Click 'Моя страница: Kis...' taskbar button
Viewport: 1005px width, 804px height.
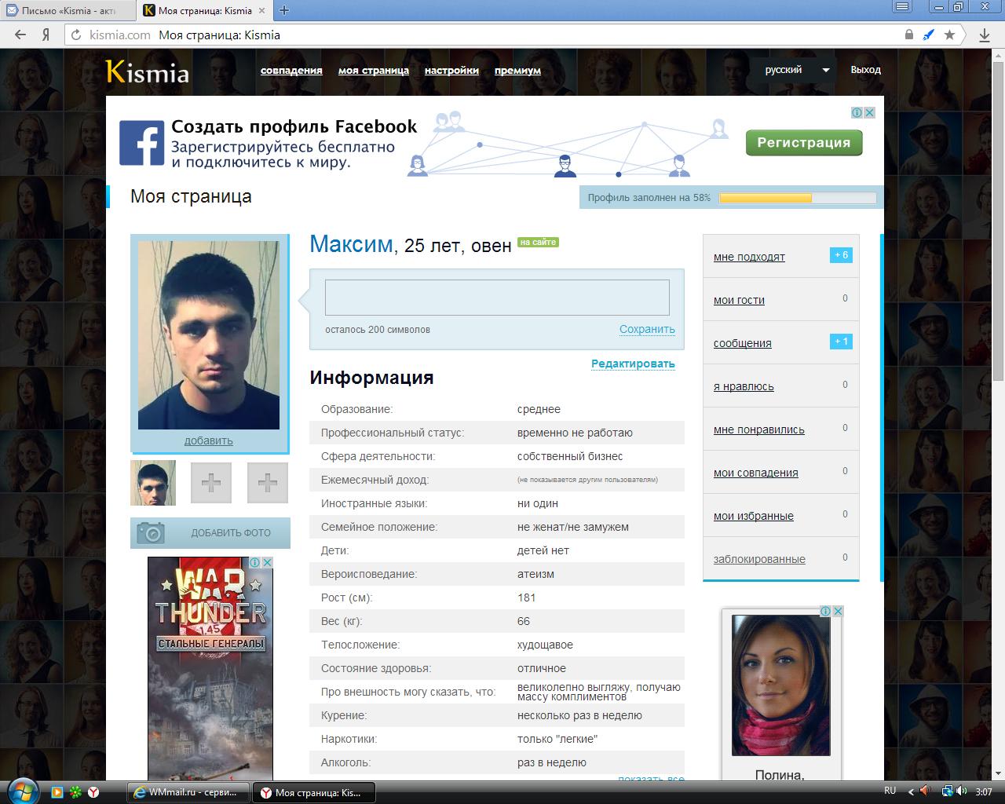tap(313, 792)
